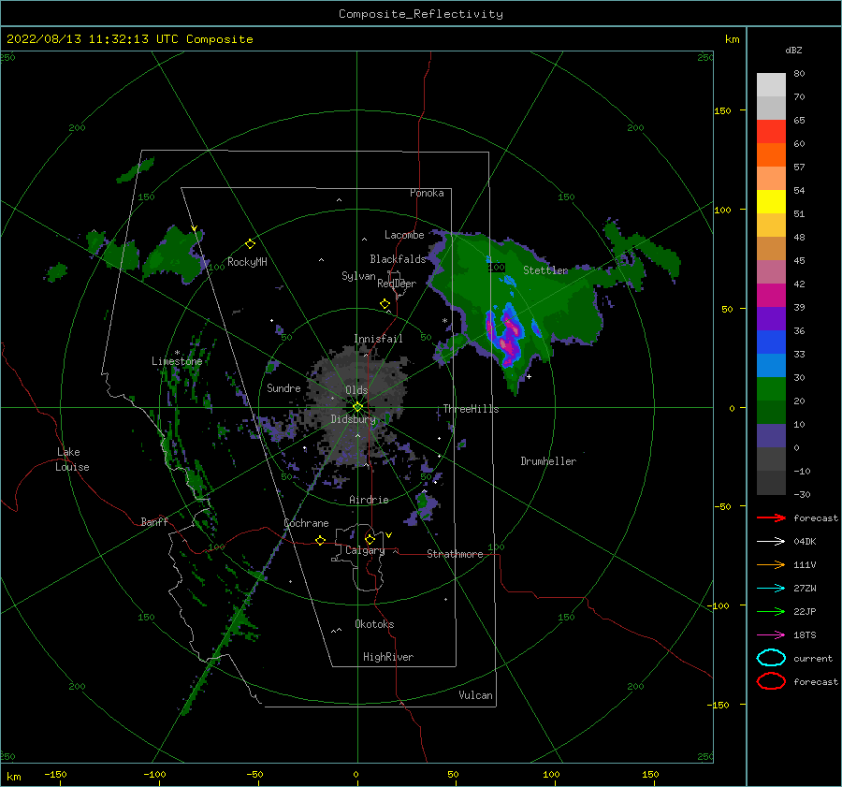
Task: Click the HighRiver city label
Action: 388,657
